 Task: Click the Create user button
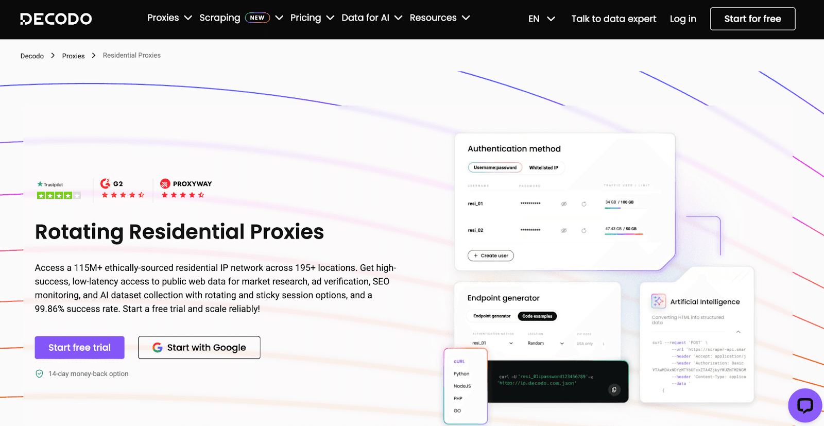491,255
